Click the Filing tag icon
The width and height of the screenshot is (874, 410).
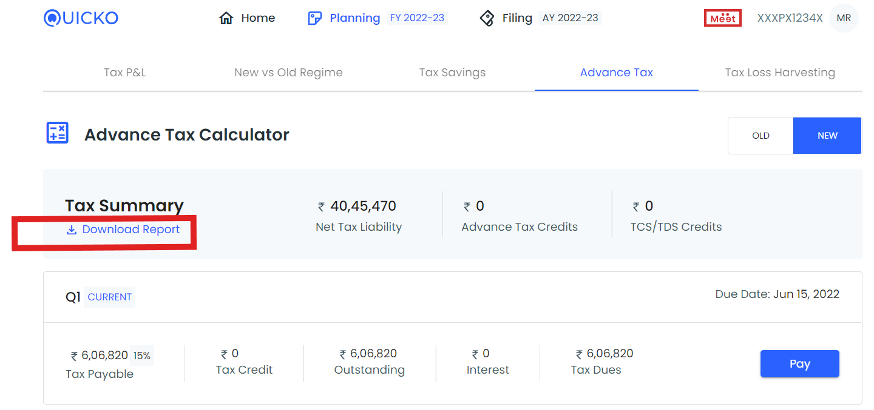click(x=487, y=18)
